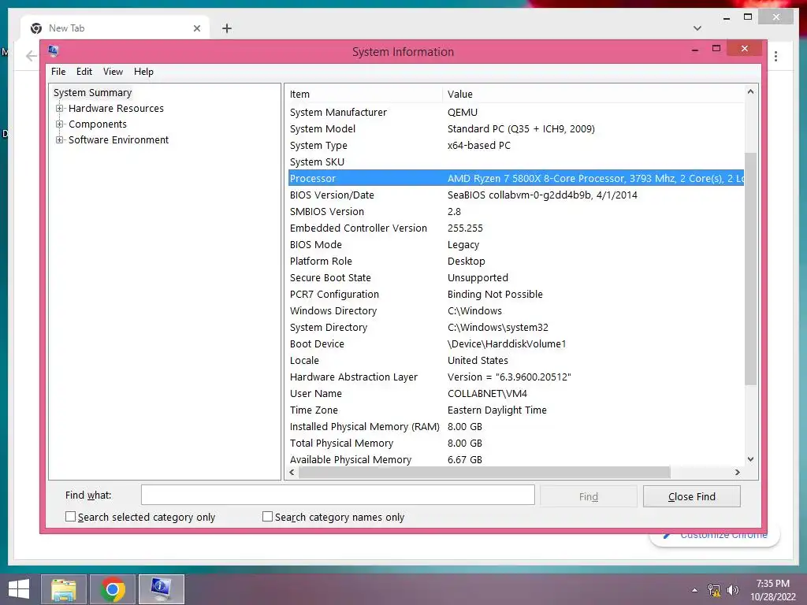The height and width of the screenshot is (605, 807).
Task: Select the Time Zone row
Action: 515,410
